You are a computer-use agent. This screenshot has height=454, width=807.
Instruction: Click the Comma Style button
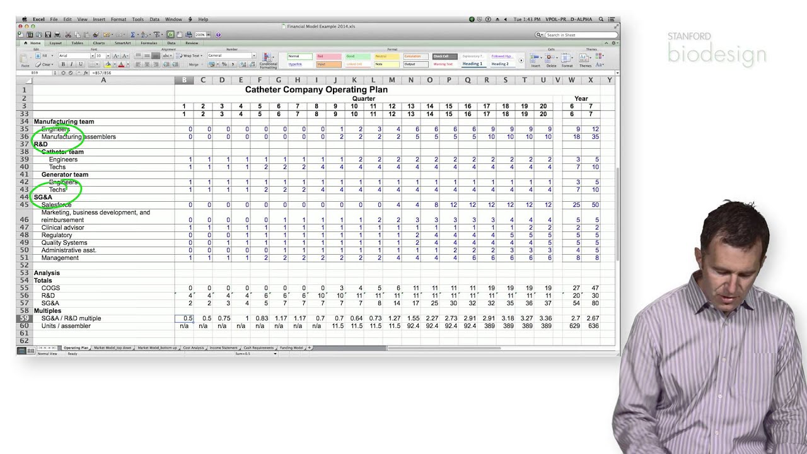pyautogui.click(x=233, y=64)
